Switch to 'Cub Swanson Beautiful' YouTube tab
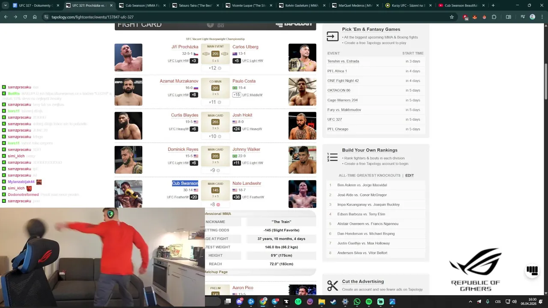This screenshot has height=308, width=548. [461, 6]
